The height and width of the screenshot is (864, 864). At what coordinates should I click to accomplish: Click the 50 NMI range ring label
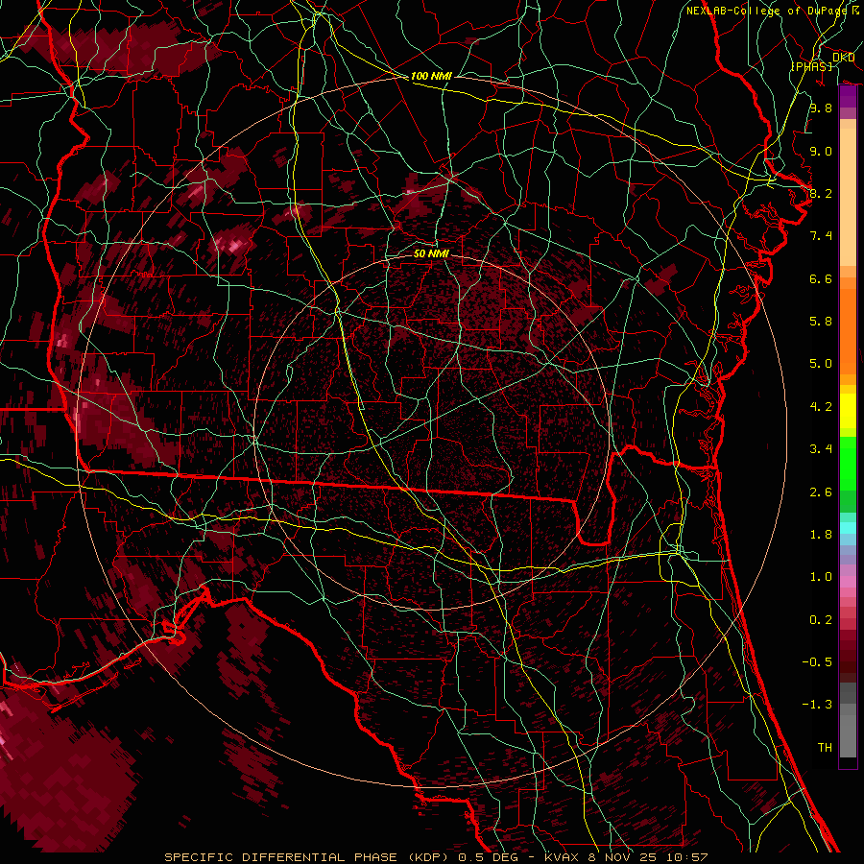pyautogui.click(x=430, y=253)
